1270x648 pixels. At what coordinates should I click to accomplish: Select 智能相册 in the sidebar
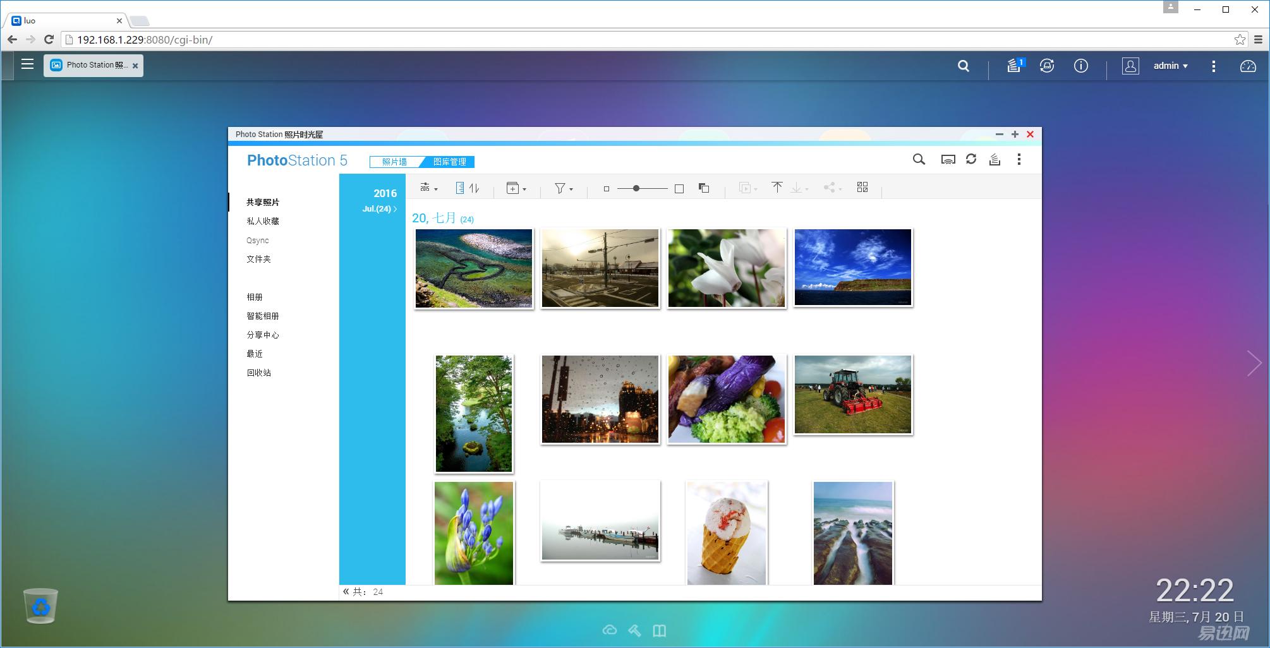[262, 316]
